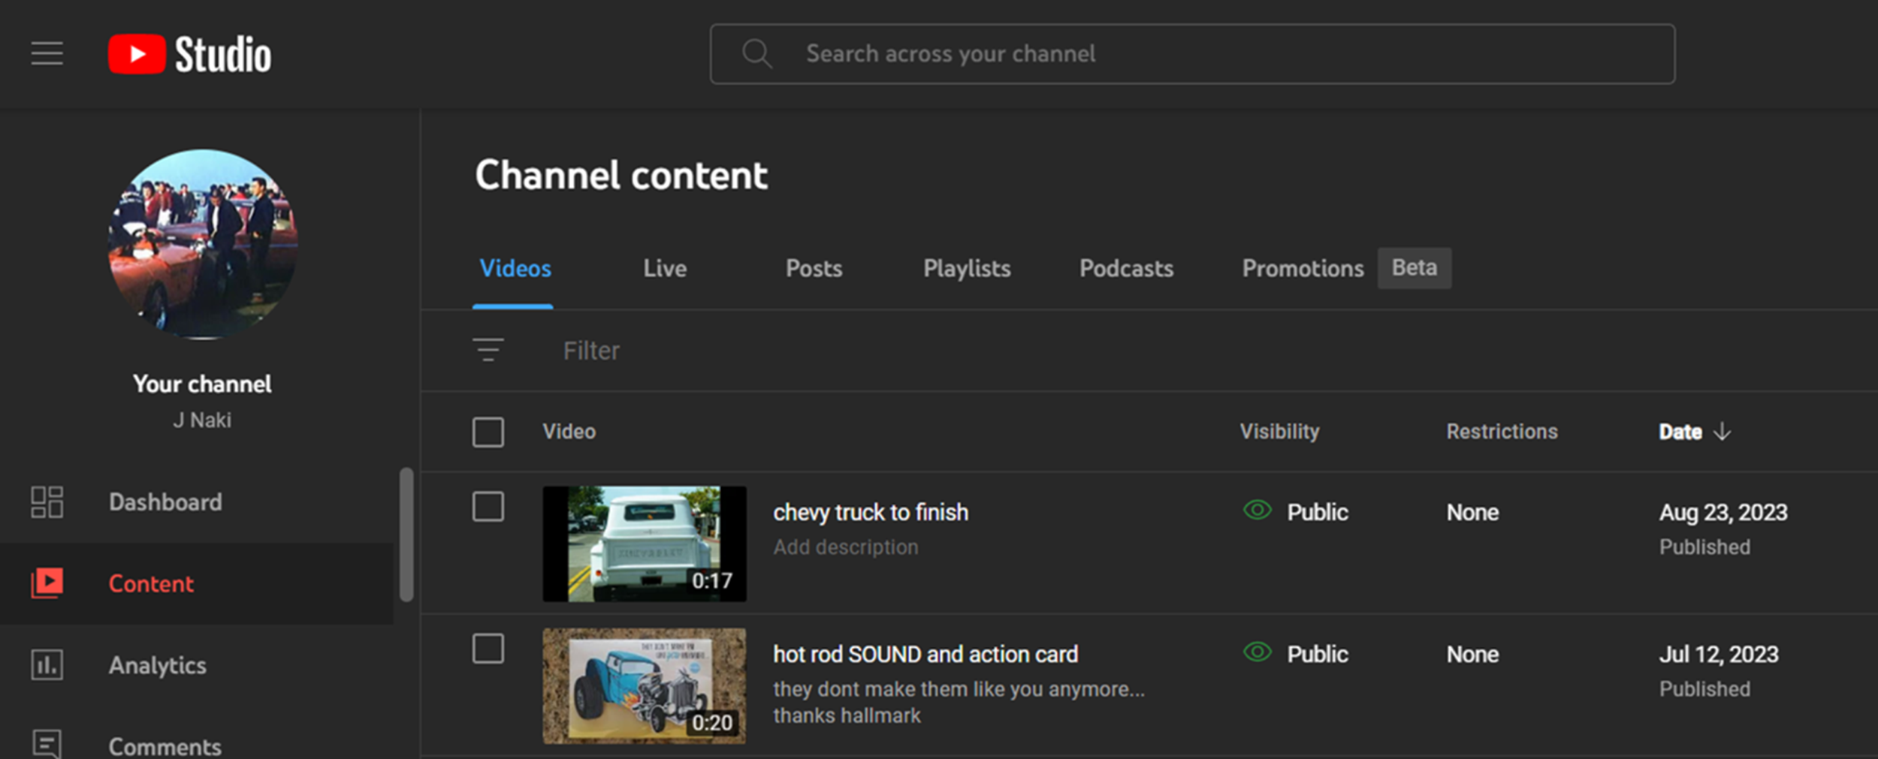1878x759 pixels.
Task: Click the search magnifier icon
Action: (x=756, y=54)
